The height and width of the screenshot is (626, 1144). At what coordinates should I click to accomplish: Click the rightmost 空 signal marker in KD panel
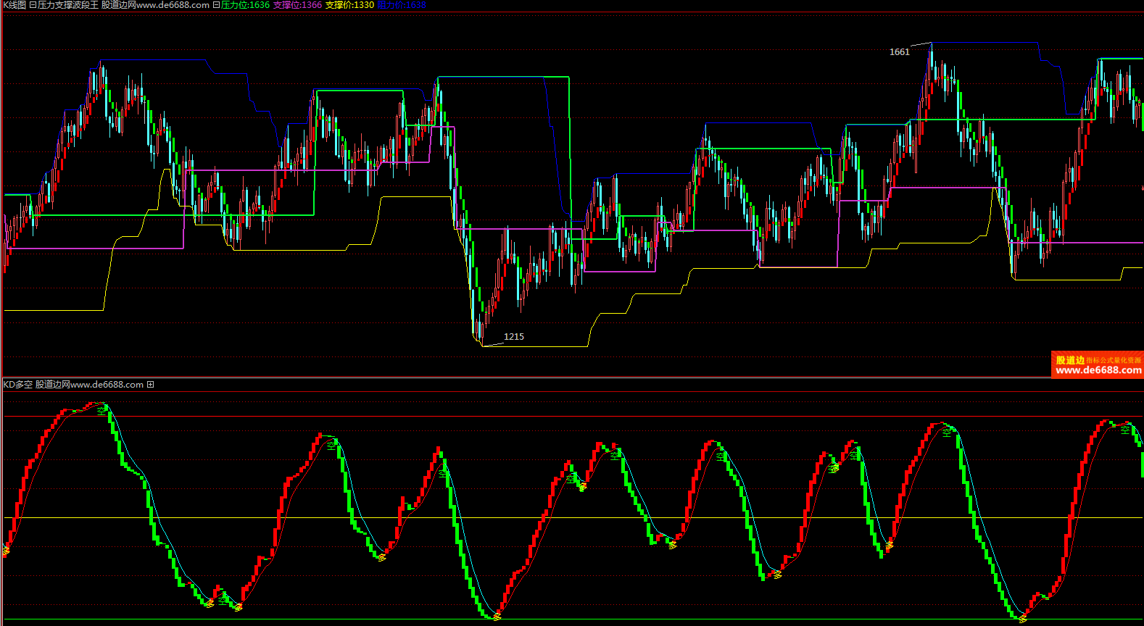[1125, 430]
